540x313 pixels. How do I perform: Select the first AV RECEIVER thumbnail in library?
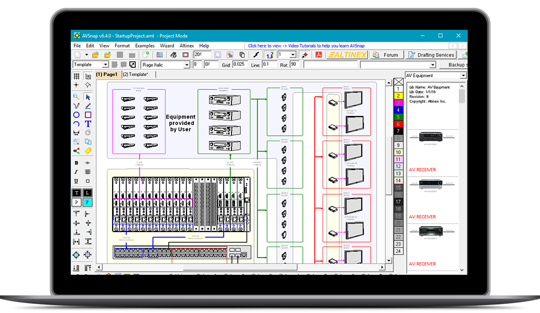(431, 137)
